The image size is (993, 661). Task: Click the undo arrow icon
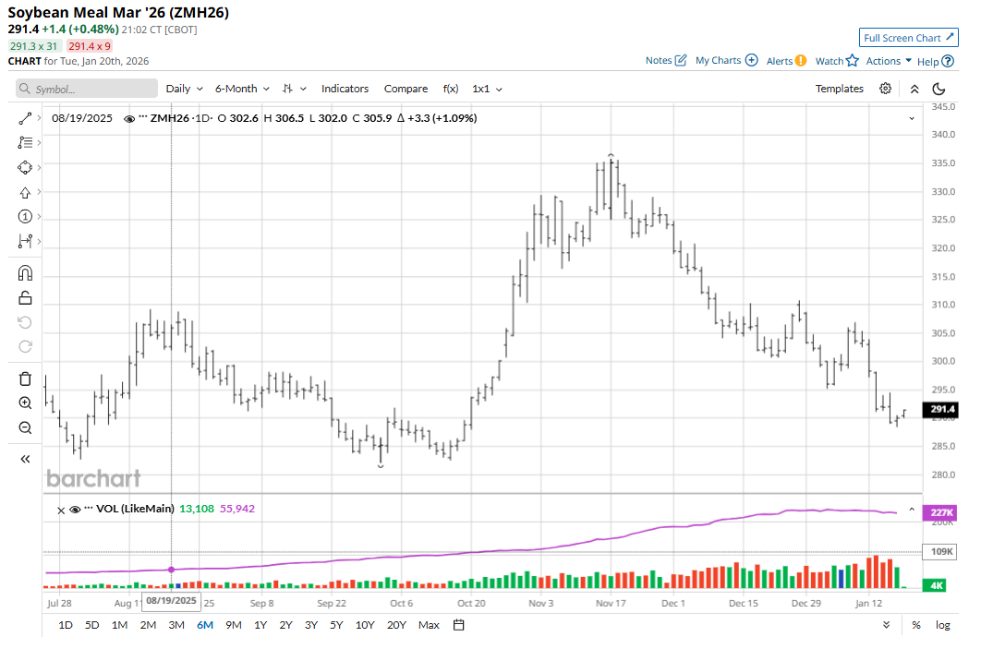coord(25,322)
